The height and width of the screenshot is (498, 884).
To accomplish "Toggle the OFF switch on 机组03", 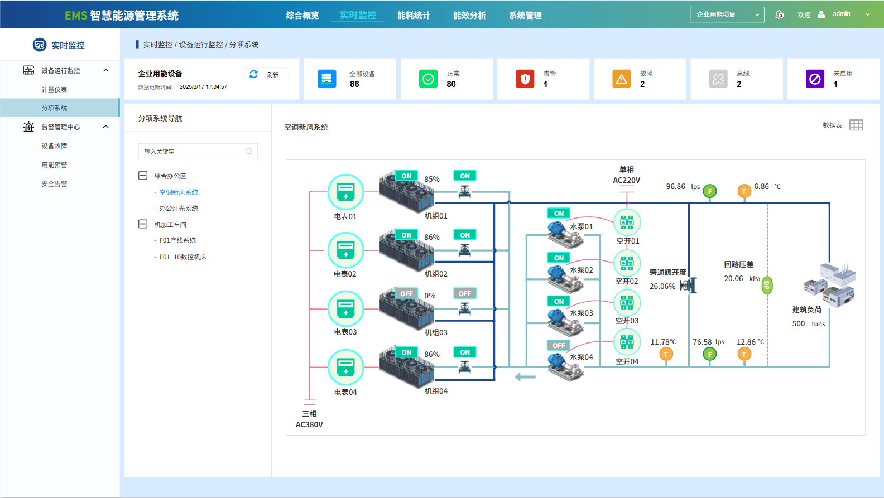I will [x=406, y=294].
